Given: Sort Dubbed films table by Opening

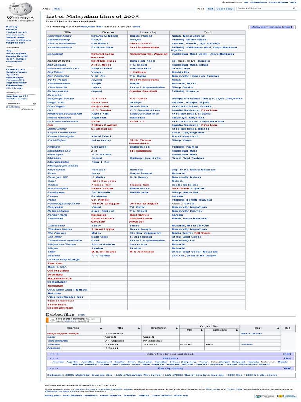Looking at the screenshot, I should pos(101,329).
